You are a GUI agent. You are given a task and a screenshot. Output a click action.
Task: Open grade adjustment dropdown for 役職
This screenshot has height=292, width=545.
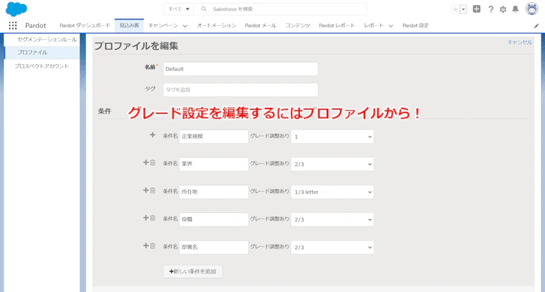[332, 220]
